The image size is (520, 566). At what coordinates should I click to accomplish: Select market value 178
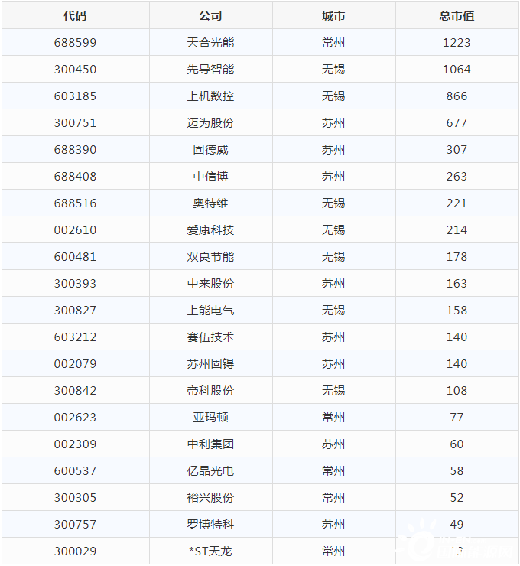click(x=457, y=257)
